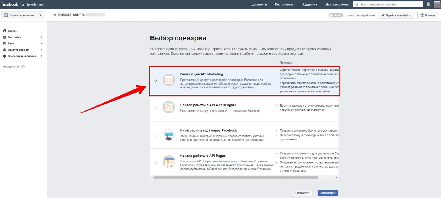Click the ПРОДУКТЫ section label
The image size is (441, 198).
(x=11, y=67)
